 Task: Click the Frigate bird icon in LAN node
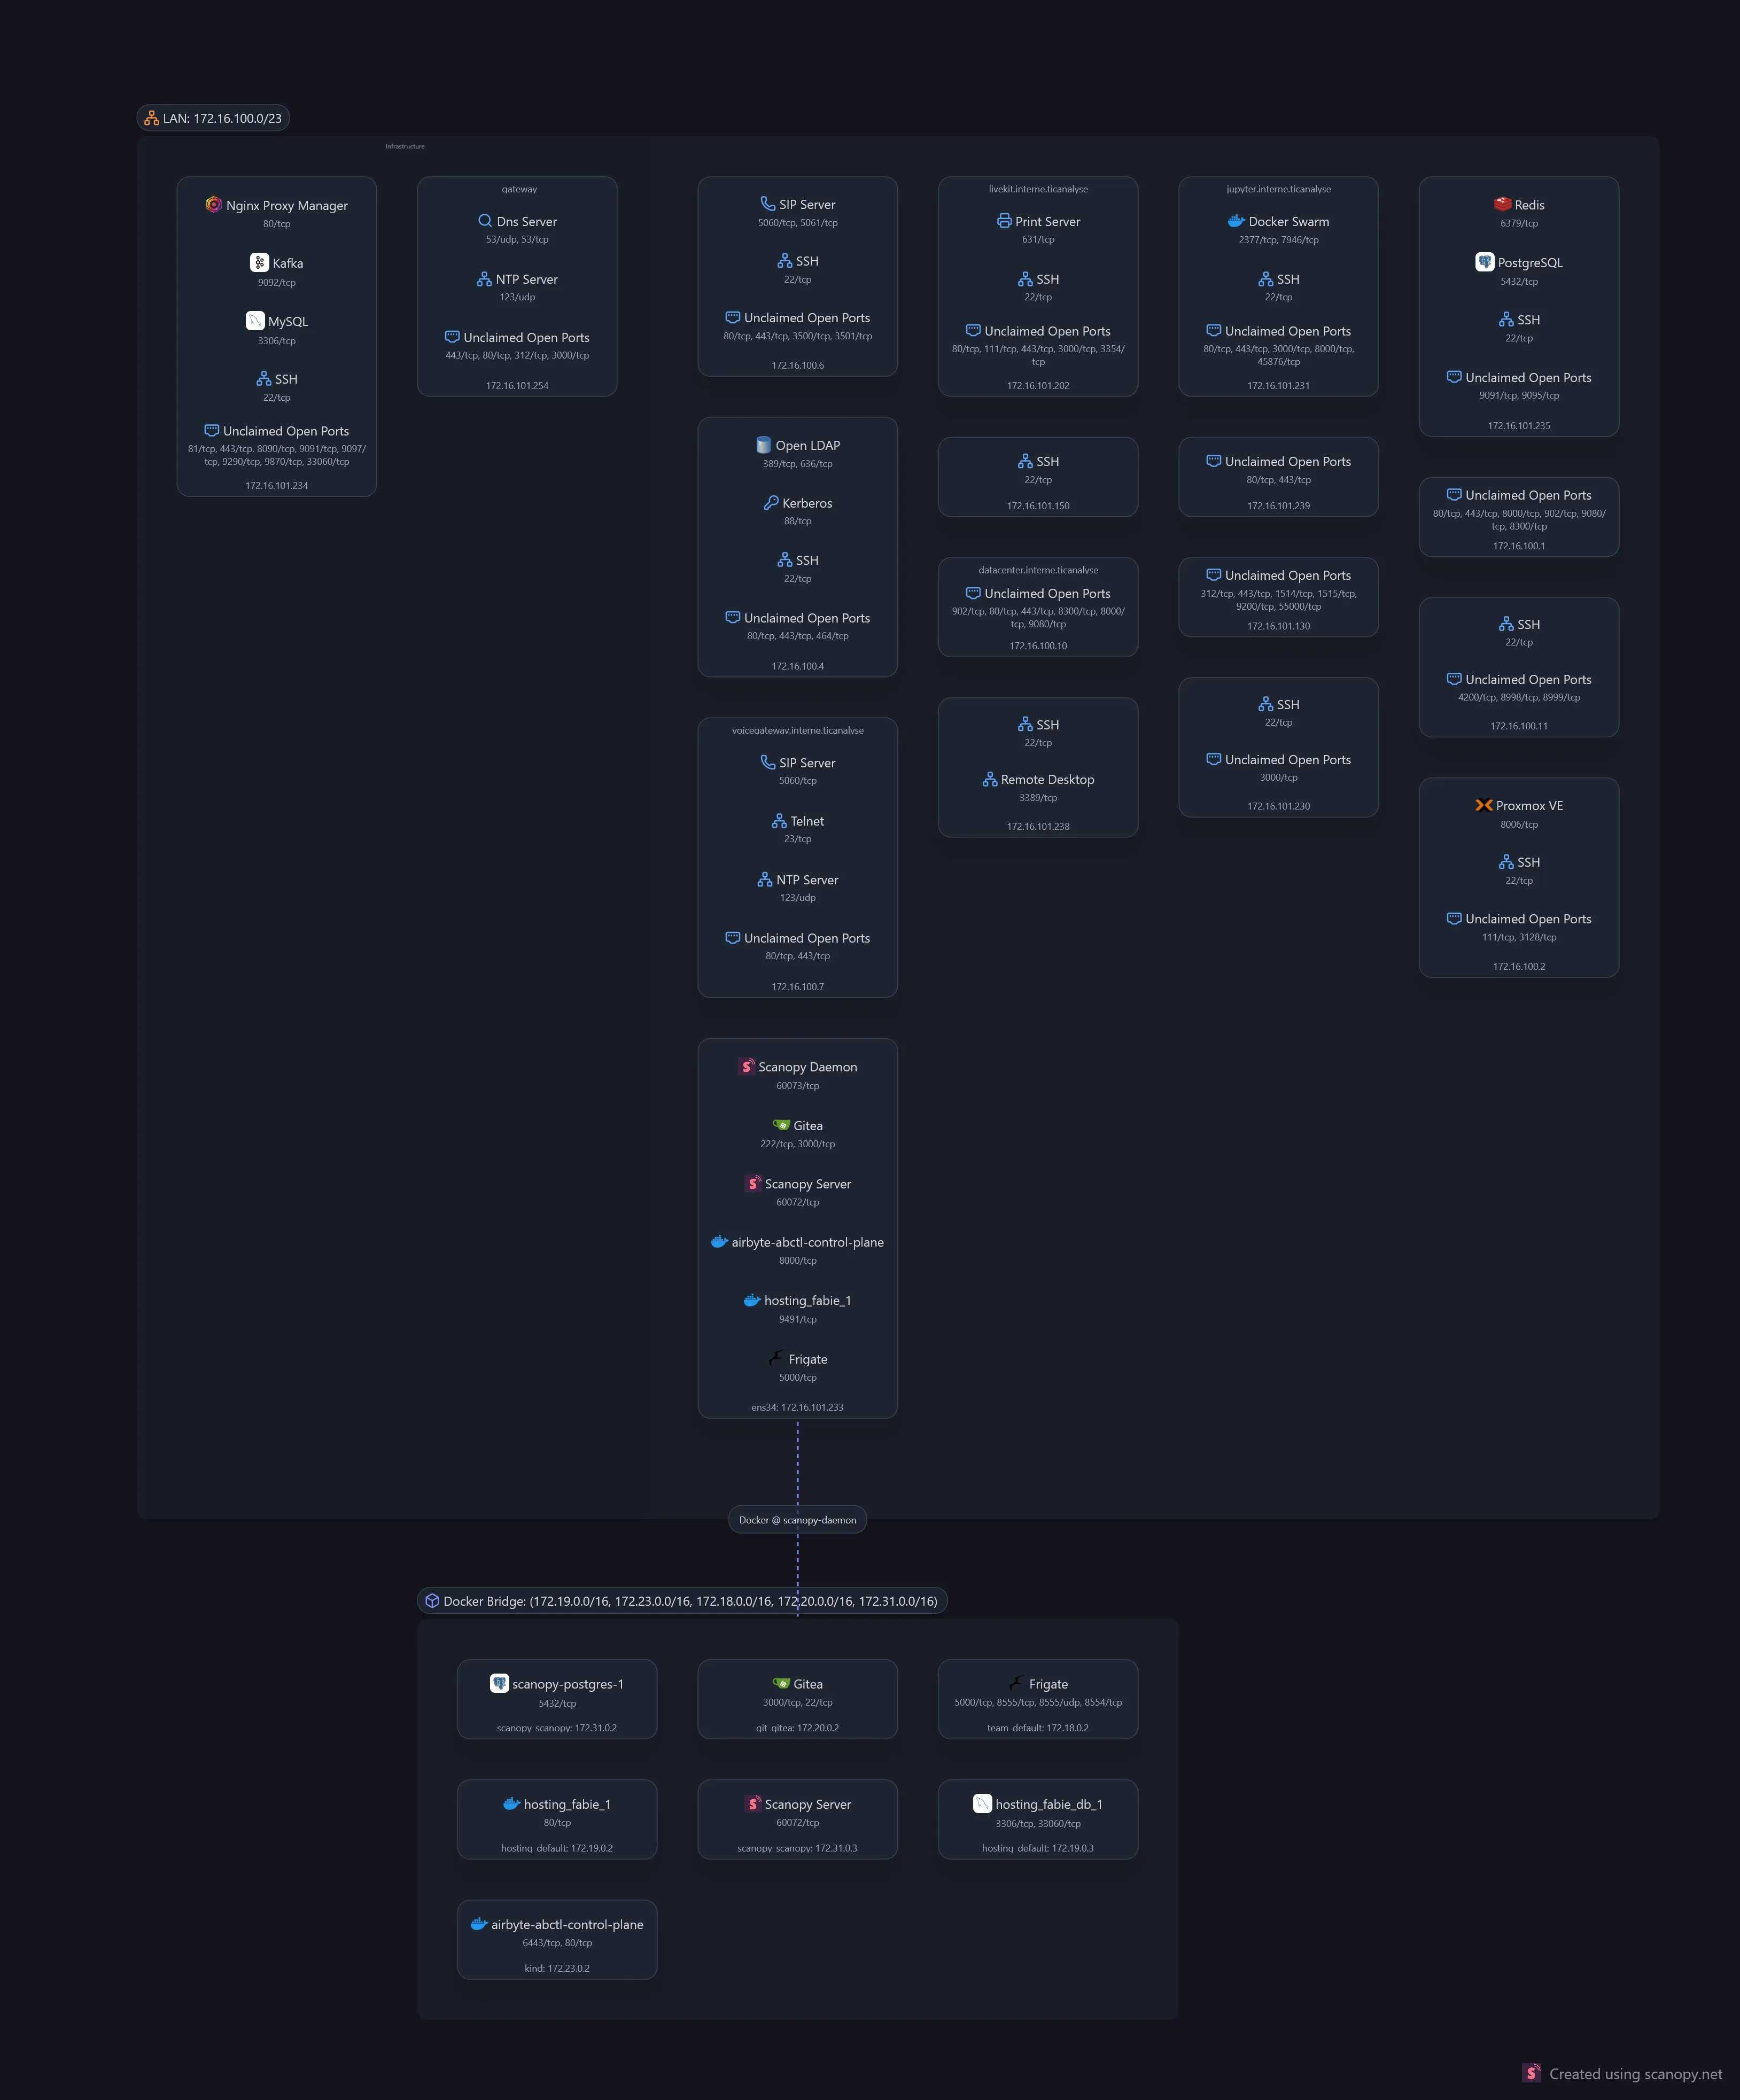tap(776, 1358)
